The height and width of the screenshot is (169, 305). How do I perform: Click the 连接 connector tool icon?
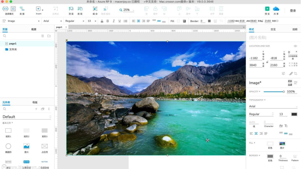click(x=22, y=9)
